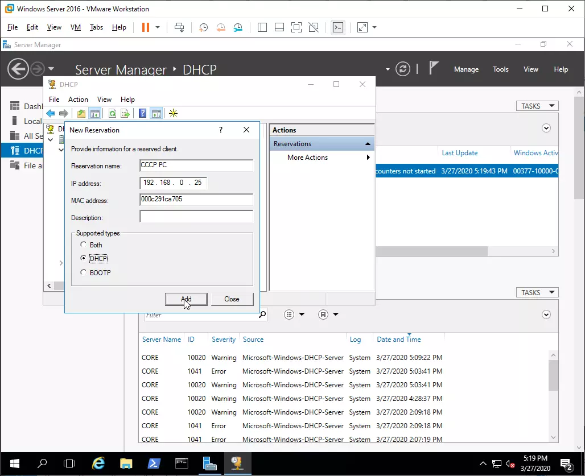The width and height of the screenshot is (585, 476).
Task: Open the Edit menu in VMware
Action: point(32,27)
